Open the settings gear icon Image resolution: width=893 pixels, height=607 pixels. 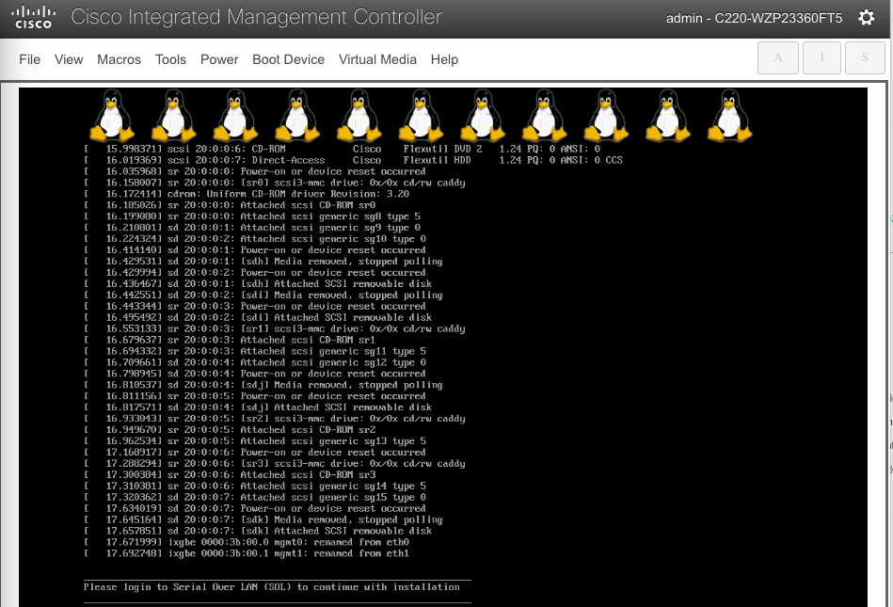pyautogui.click(x=867, y=18)
